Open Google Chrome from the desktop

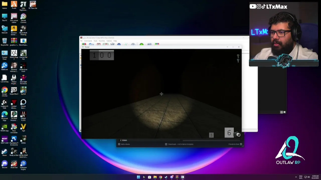pyautogui.click(x=5, y=91)
